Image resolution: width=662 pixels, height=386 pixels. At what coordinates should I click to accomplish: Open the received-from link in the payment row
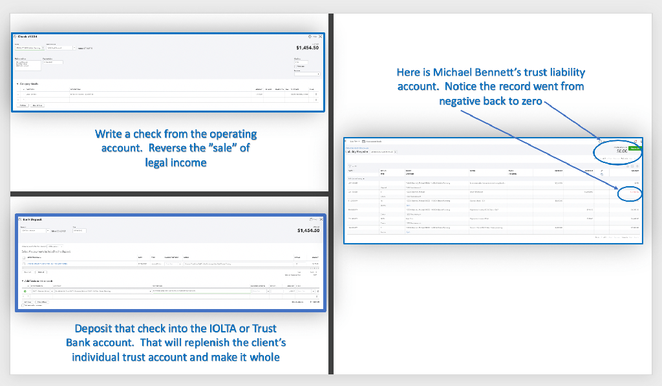(x=47, y=264)
